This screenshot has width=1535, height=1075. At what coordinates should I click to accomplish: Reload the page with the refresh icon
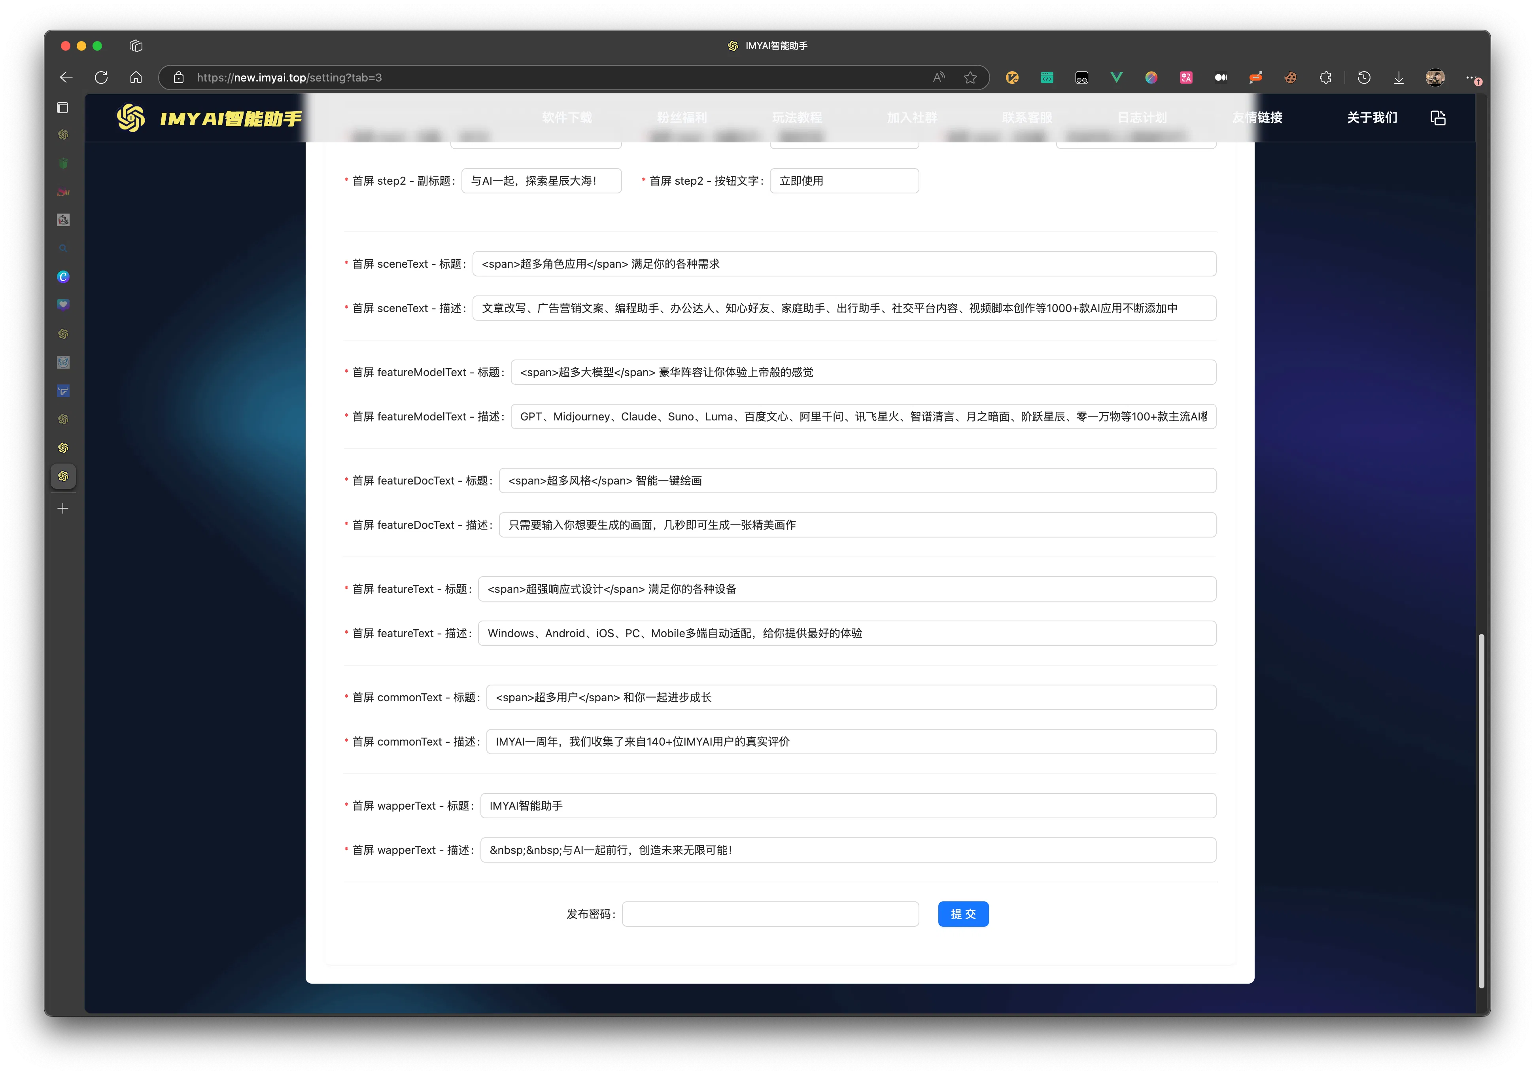[x=101, y=78]
